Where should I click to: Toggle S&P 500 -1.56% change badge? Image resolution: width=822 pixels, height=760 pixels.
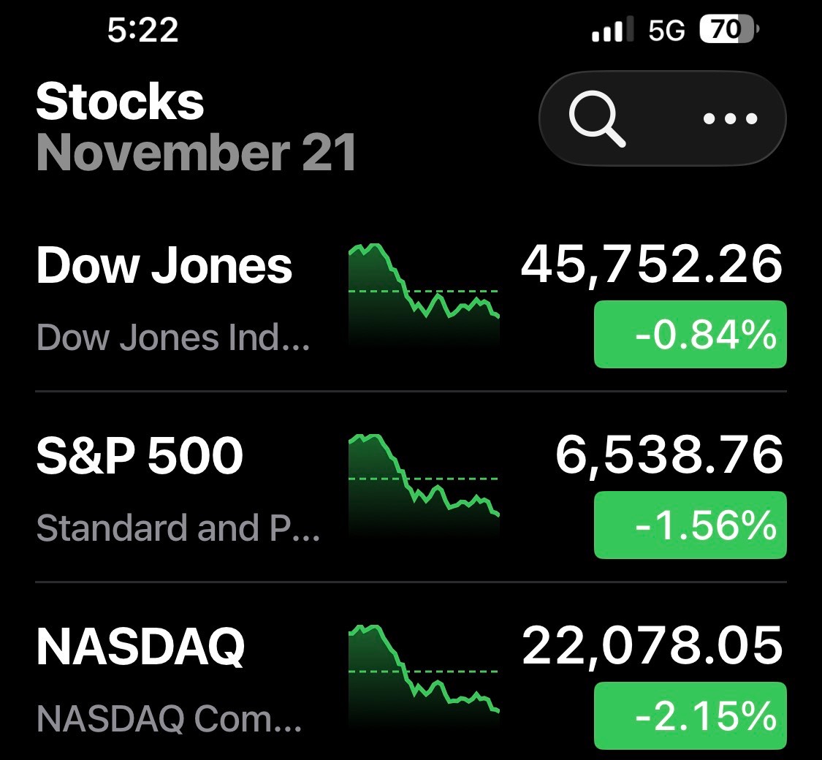coord(690,525)
